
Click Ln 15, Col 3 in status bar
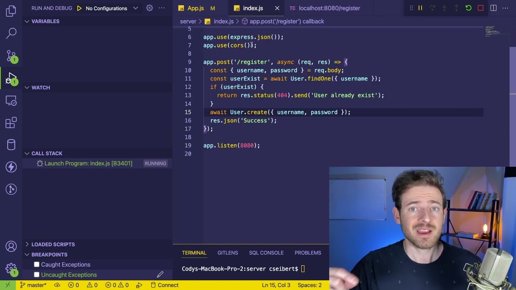[276, 285]
